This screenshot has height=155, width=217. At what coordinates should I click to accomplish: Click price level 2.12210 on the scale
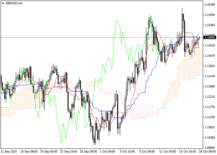pyautogui.click(x=210, y=97)
